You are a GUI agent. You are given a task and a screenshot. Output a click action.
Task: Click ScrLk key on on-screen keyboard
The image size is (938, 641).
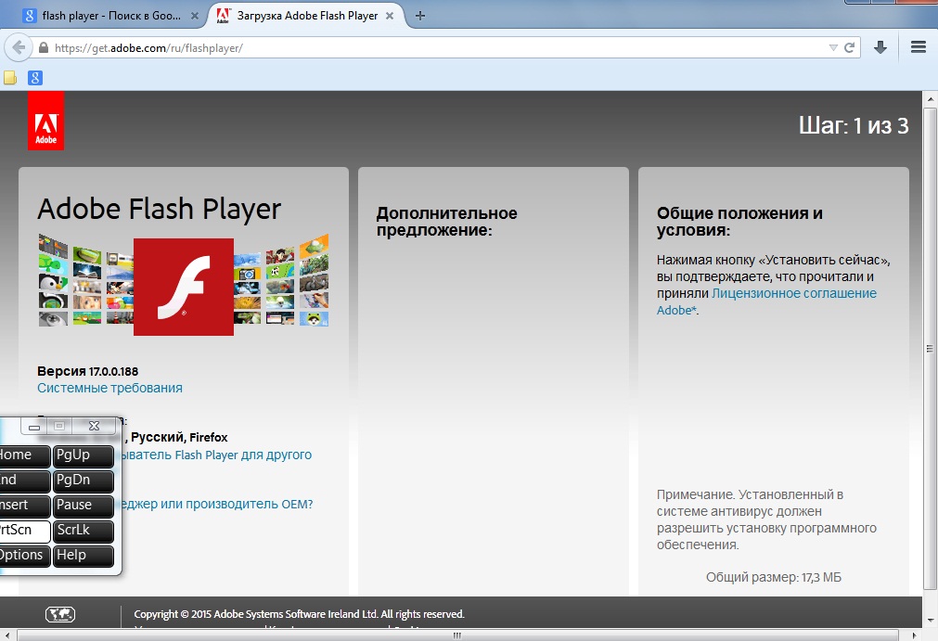pos(84,531)
